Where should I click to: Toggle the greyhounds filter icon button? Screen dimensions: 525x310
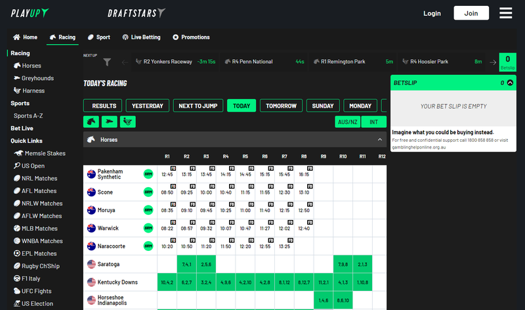pyautogui.click(x=110, y=122)
